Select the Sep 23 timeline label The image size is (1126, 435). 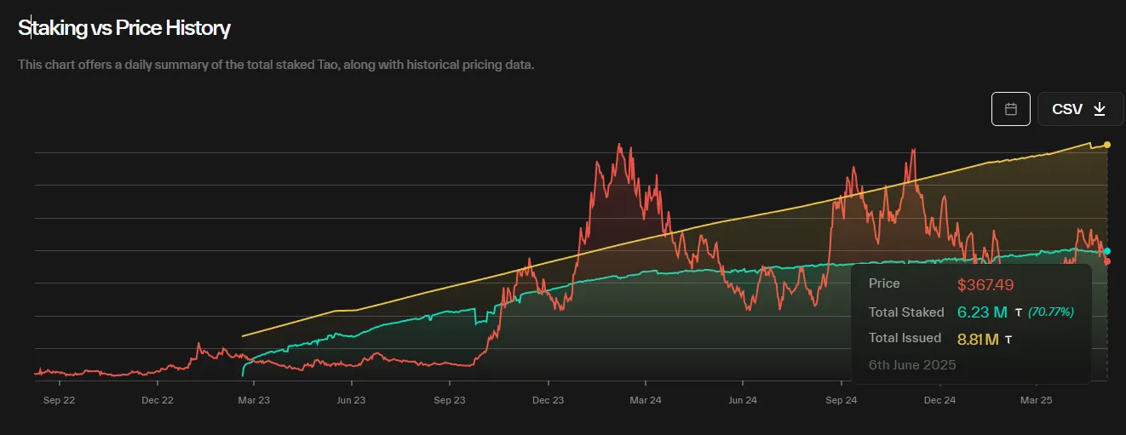(x=449, y=399)
